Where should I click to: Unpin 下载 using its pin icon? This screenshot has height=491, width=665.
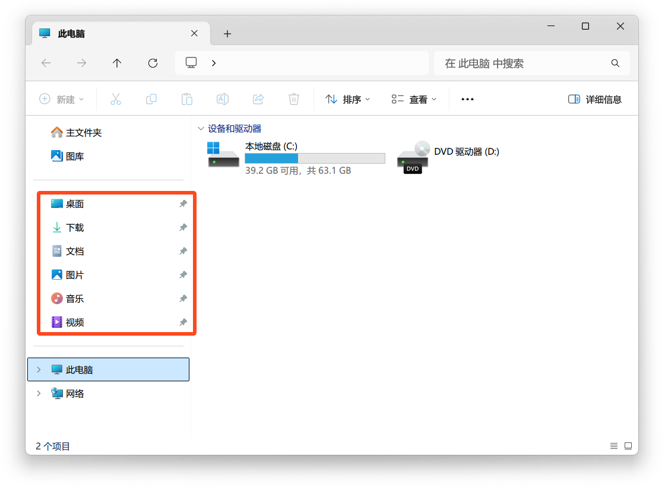click(x=183, y=227)
